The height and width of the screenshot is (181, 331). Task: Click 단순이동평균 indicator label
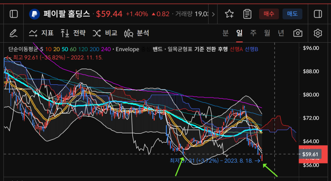(23, 49)
